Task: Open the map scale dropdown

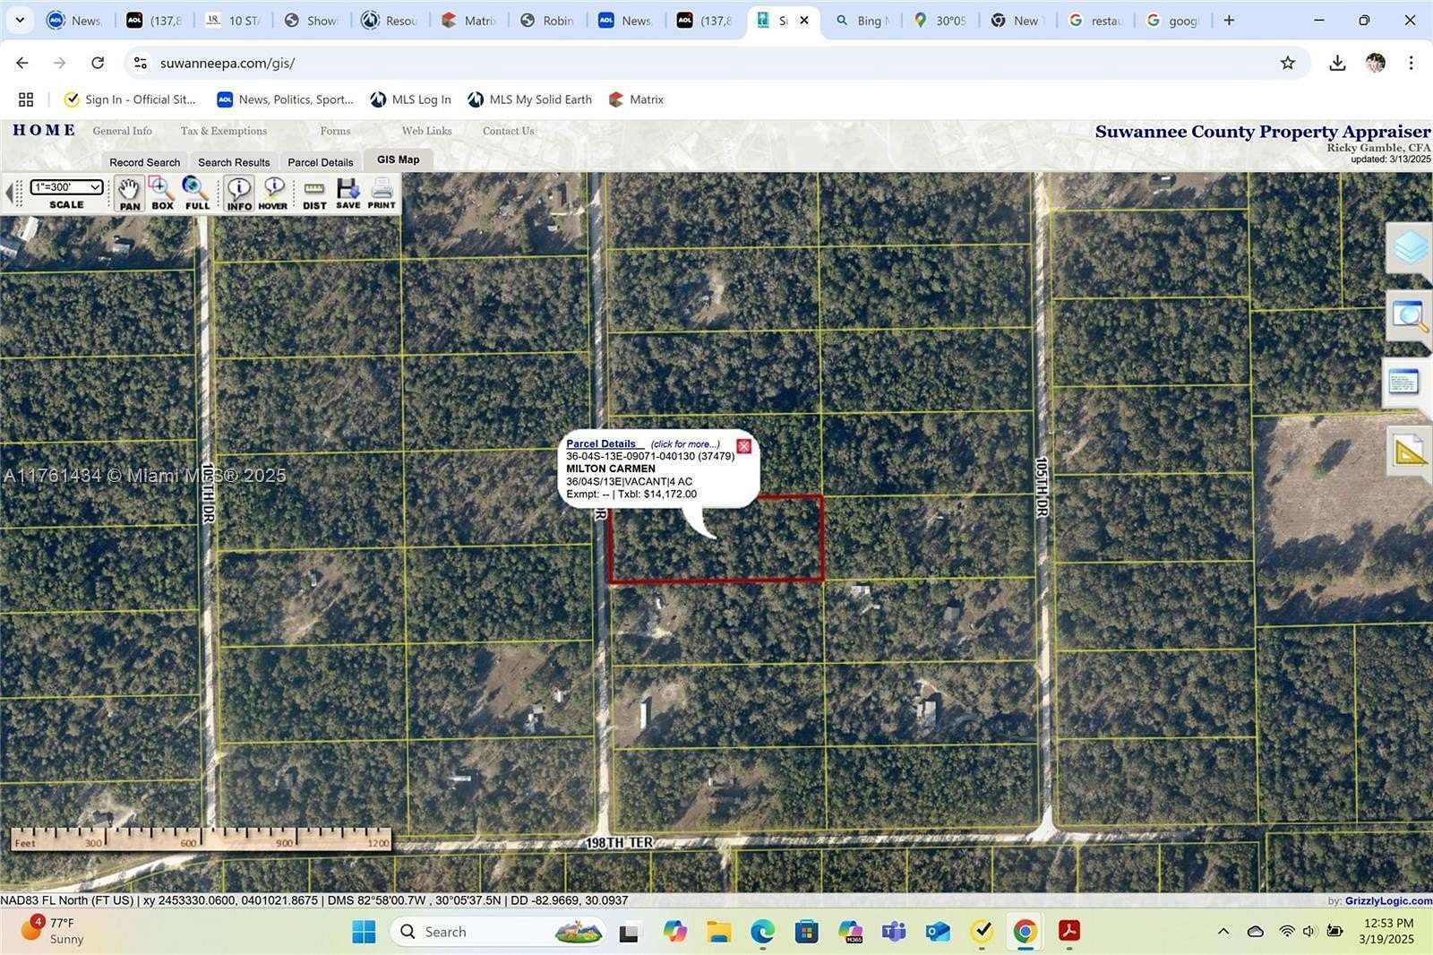Action: pyautogui.click(x=67, y=187)
